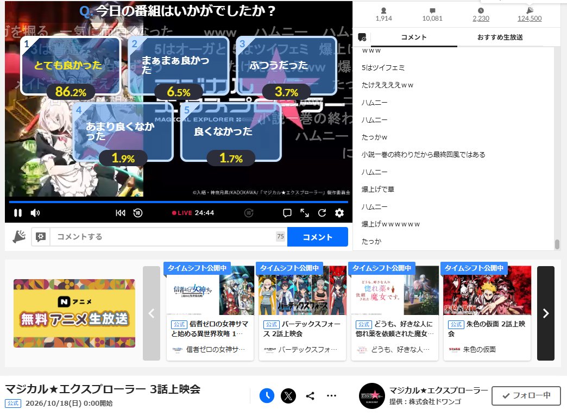The image size is (567, 416).
Task: Mute the player volume speaker icon
Action: [x=35, y=213]
